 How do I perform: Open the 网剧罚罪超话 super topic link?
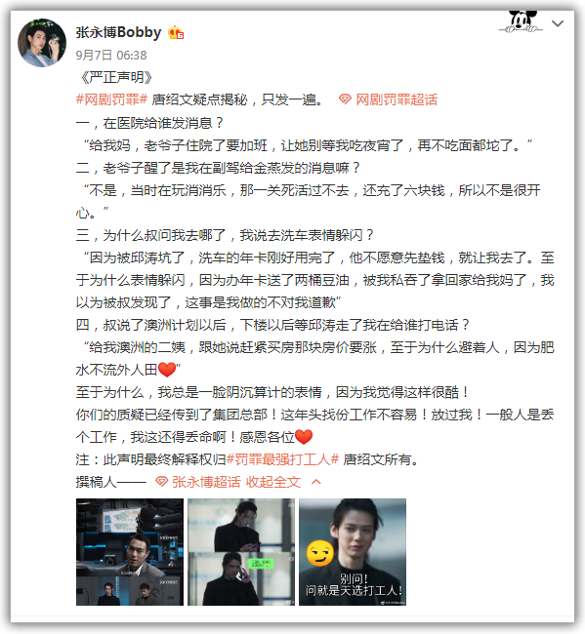pyautogui.click(x=397, y=99)
